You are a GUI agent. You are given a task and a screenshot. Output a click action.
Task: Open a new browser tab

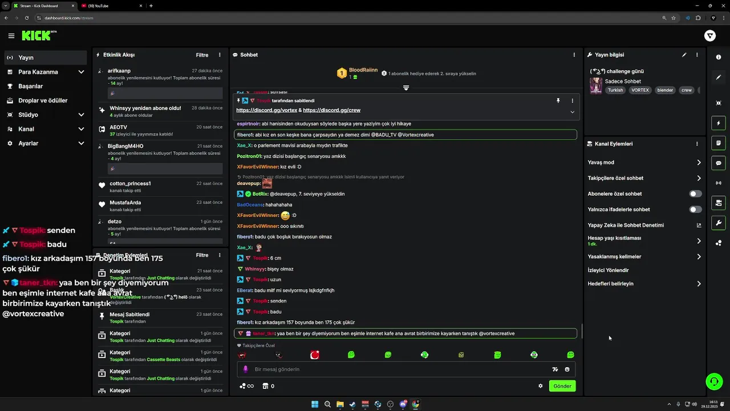pyautogui.click(x=151, y=6)
